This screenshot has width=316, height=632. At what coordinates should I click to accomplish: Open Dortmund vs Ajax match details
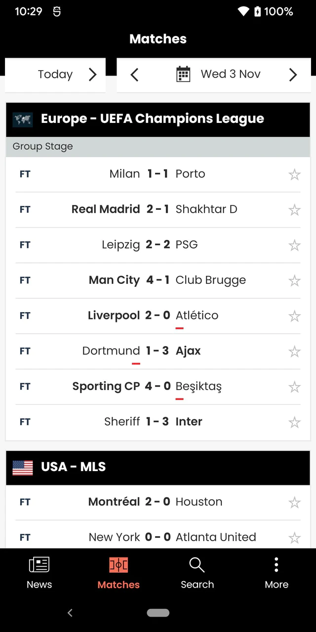[x=157, y=351]
